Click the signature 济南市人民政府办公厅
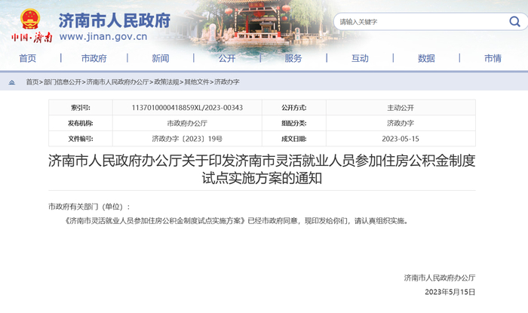528x313 pixels. [x=440, y=278]
